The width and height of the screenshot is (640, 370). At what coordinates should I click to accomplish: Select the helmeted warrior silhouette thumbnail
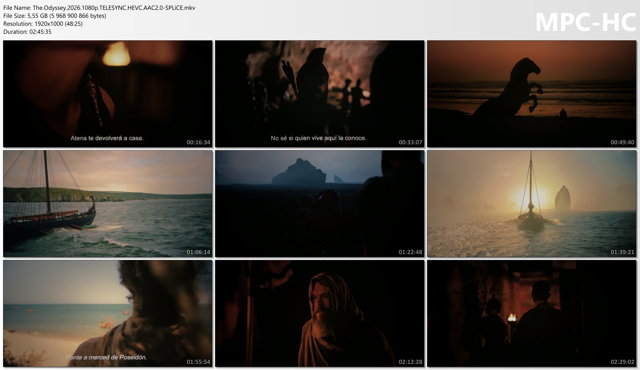(x=320, y=94)
